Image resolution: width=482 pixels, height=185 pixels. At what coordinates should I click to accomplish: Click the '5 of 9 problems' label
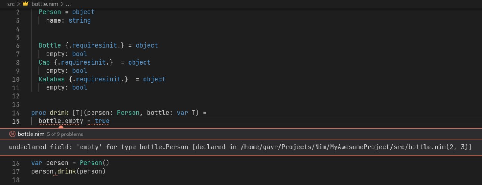pyautogui.click(x=65, y=134)
